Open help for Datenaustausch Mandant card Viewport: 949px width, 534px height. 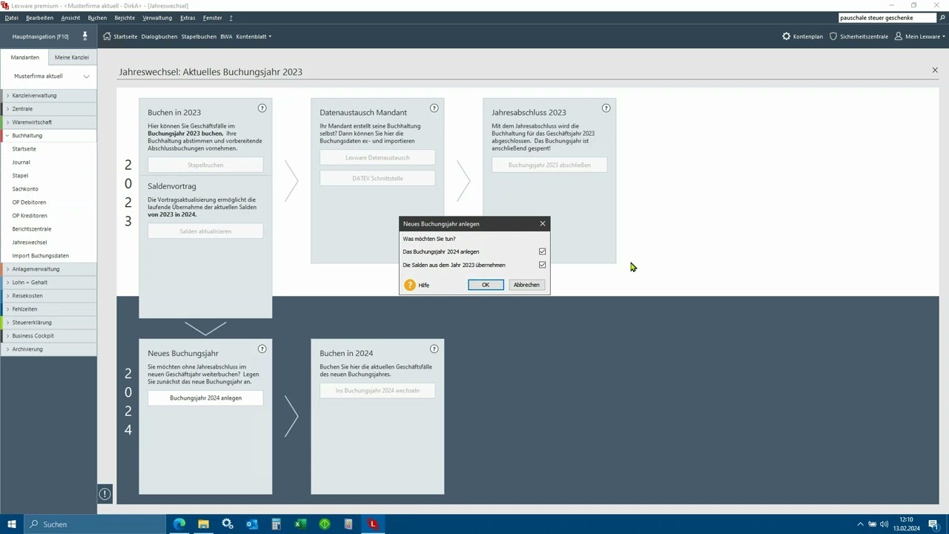pyautogui.click(x=434, y=108)
